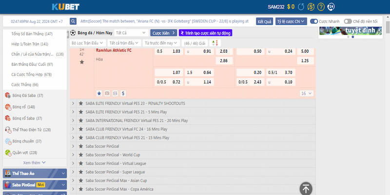Image resolution: width=390 pixels, height=195 pixels.
Task: Select Hiệp 1/Toàn Trận (141)
Action: (x=30, y=44)
